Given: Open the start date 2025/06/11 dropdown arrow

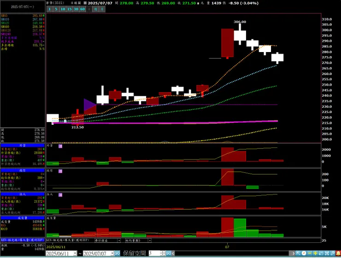Looking at the screenshot, I should click(75, 253).
